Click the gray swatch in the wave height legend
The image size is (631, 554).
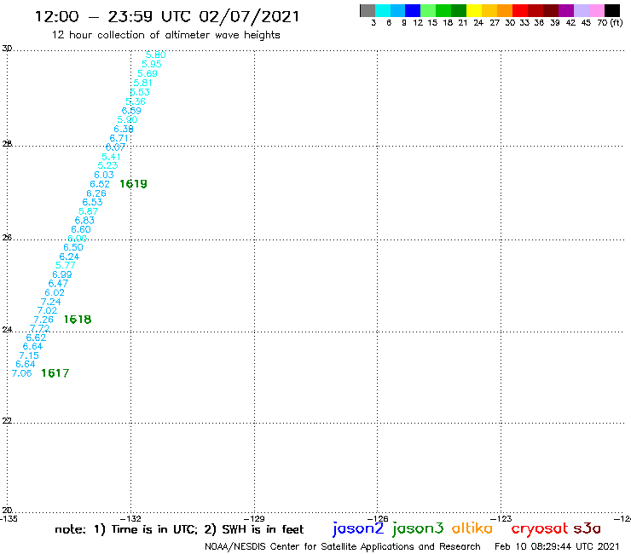(368, 10)
